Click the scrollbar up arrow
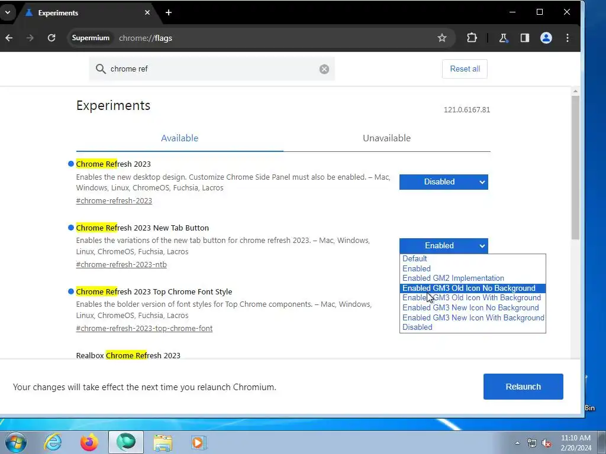Image resolution: width=606 pixels, height=454 pixels. (575, 91)
